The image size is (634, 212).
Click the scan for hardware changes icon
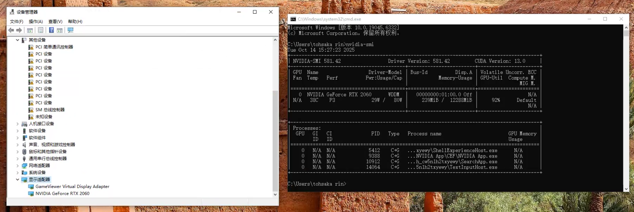point(70,30)
